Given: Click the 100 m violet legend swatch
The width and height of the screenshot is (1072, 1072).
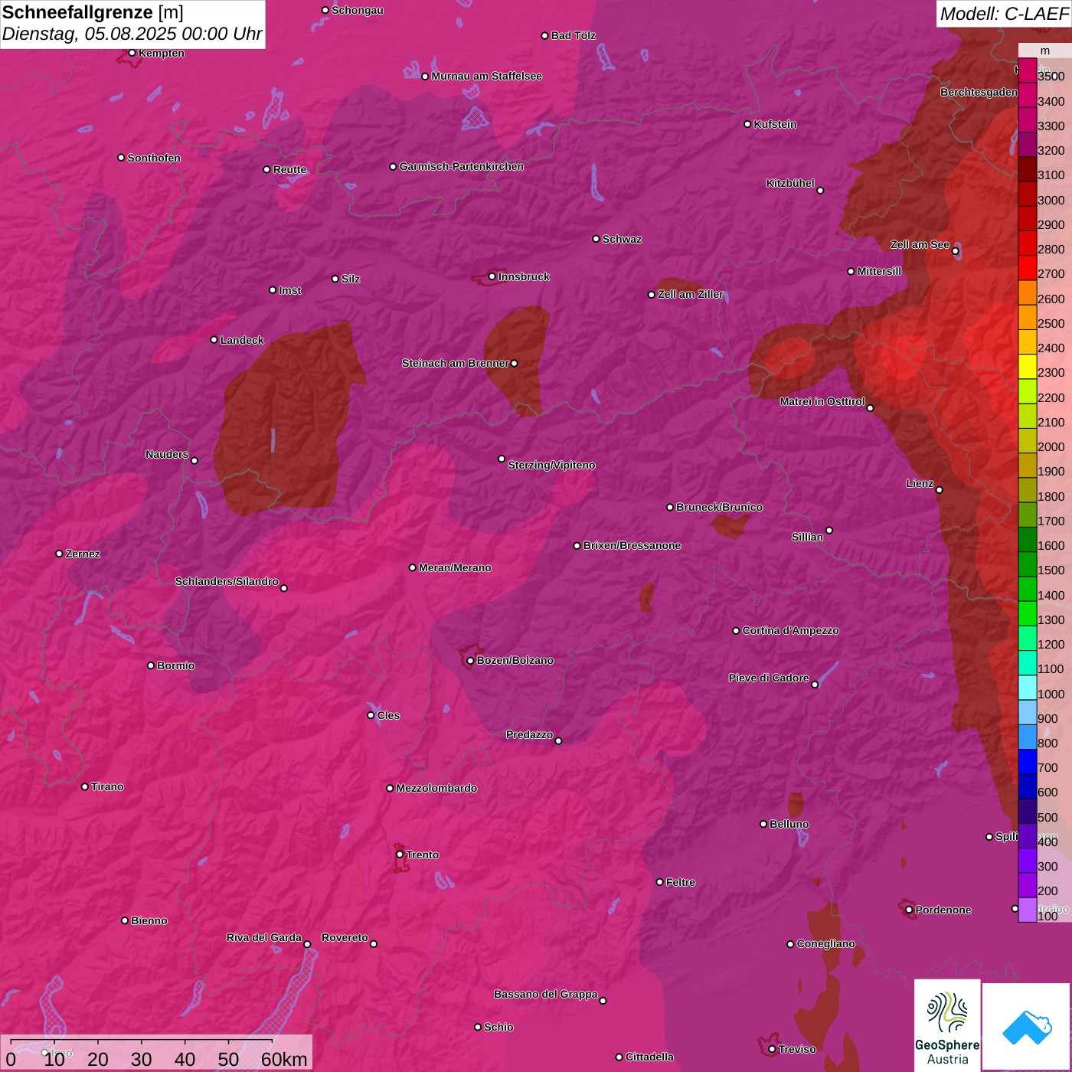Looking at the screenshot, I should [1027, 910].
